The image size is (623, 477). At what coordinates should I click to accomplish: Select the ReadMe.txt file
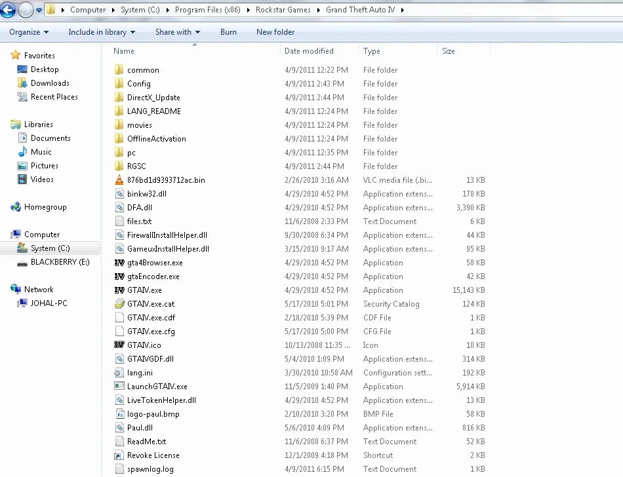[x=146, y=442]
